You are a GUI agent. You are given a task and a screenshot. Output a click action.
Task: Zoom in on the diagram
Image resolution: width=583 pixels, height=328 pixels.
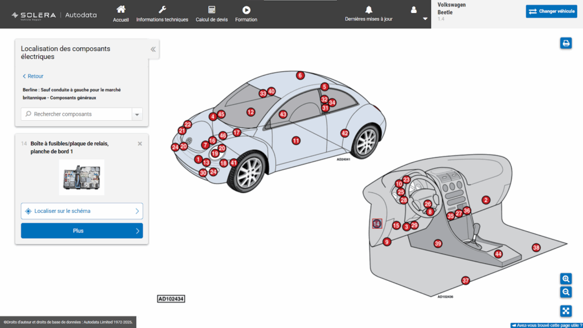[x=566, y=278]
